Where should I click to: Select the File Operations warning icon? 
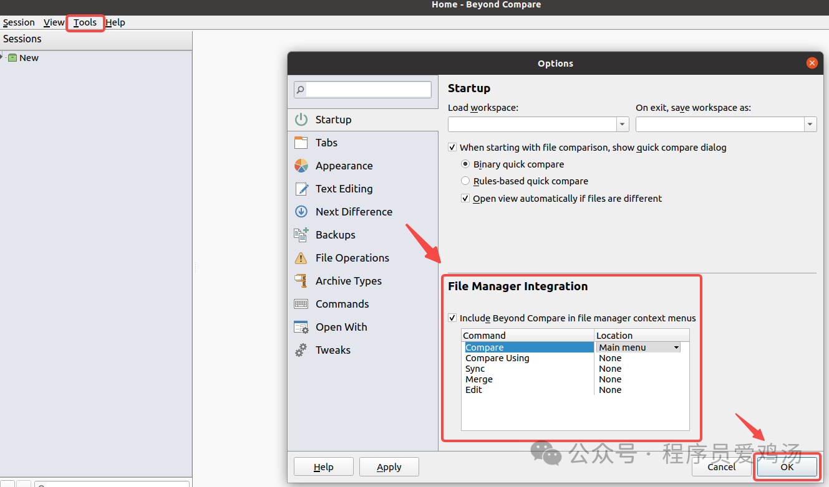(301, 258)
